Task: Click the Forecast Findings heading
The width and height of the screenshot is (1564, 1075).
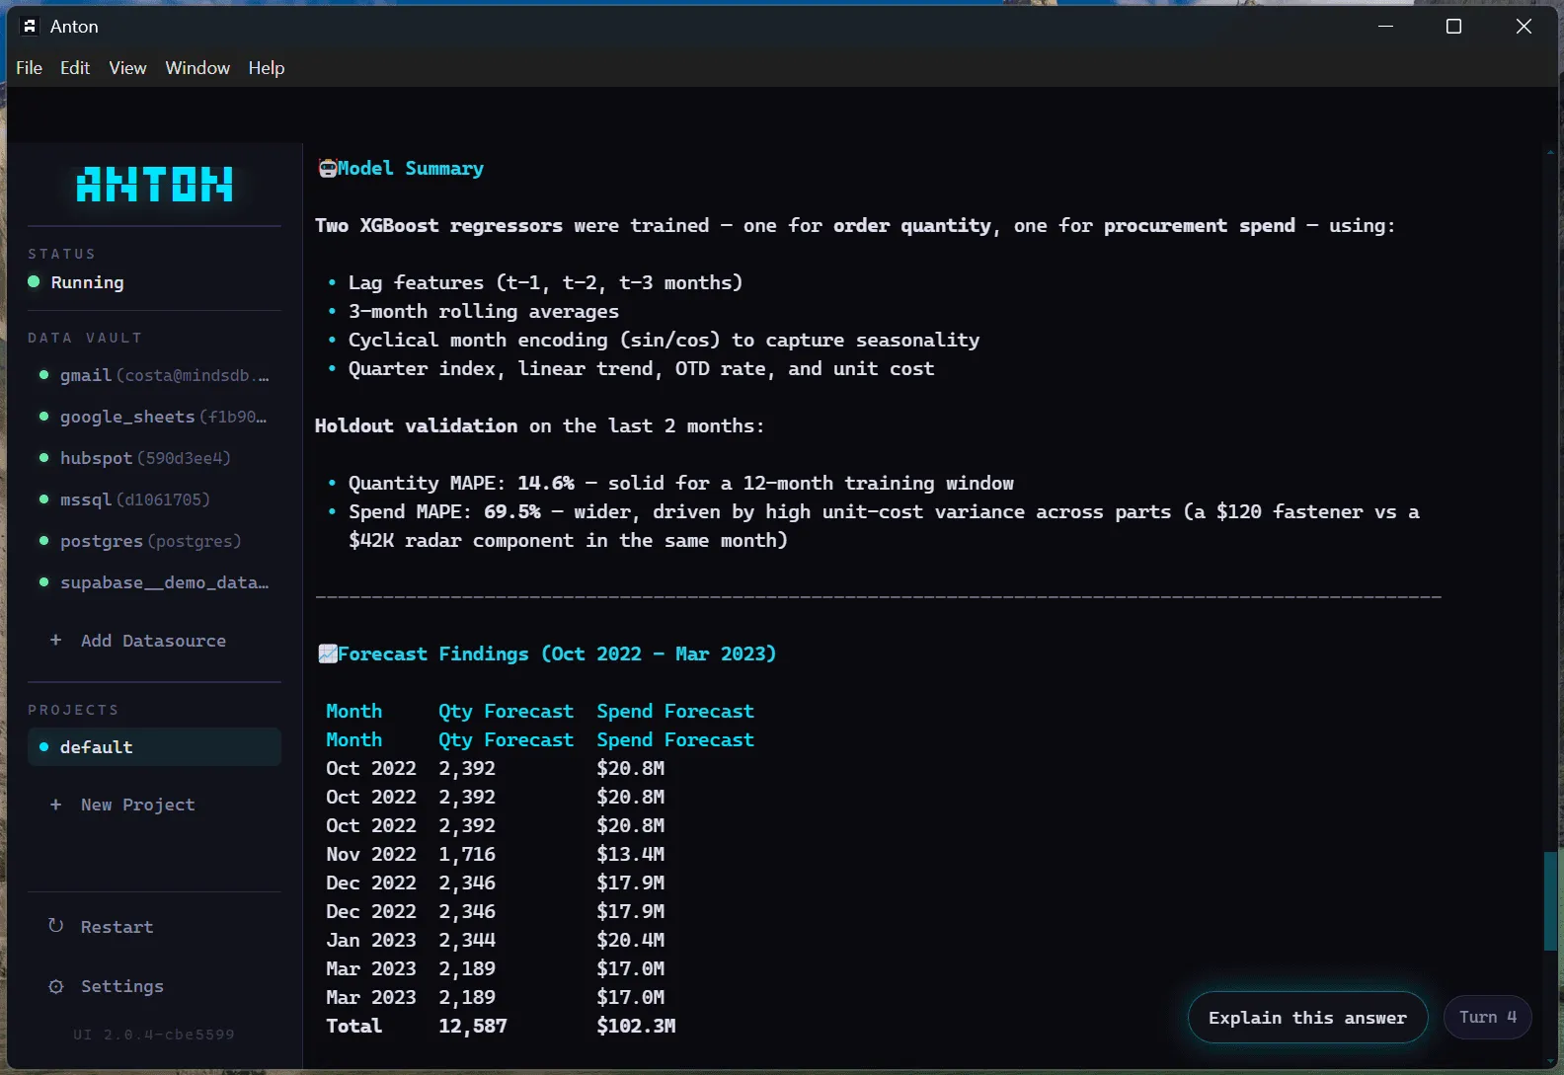Action: coord(557,653)
